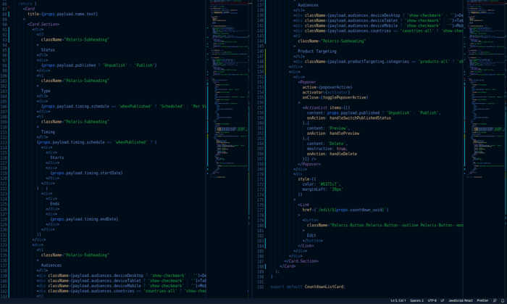The height and width of the screenshot is (304, 507).
Task: Click "content: 'Delete'" line
Action: tap(327, 144)
